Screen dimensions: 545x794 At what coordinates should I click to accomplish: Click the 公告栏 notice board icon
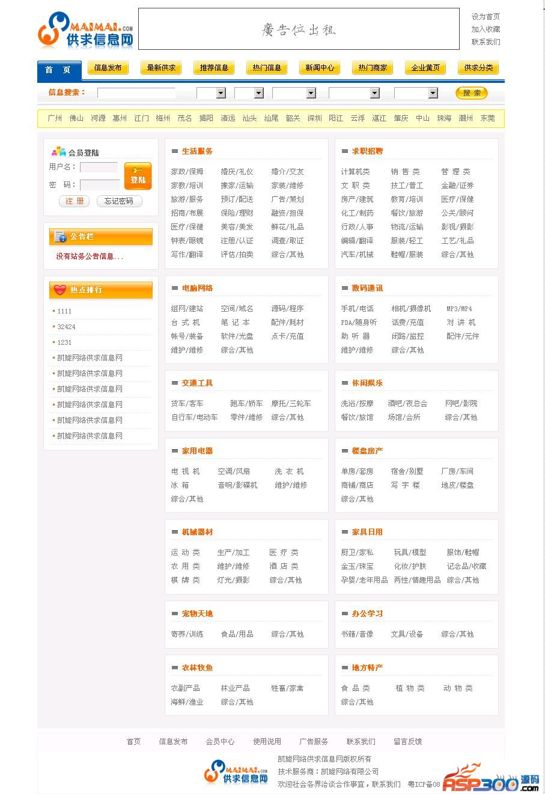[x=60, y=237]
